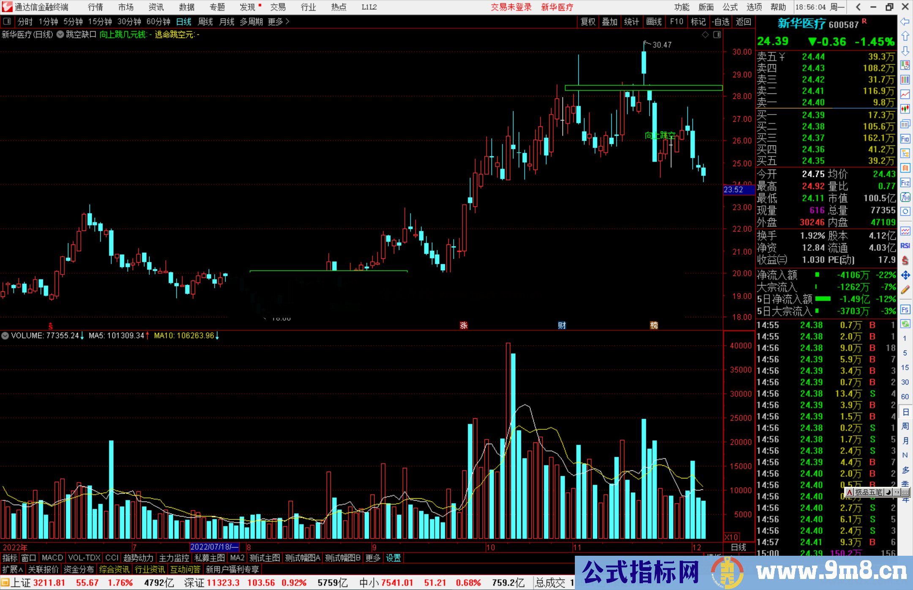Click the F12 sidebar icon
This screenshot has height=590, width=913.
(905, 183)
